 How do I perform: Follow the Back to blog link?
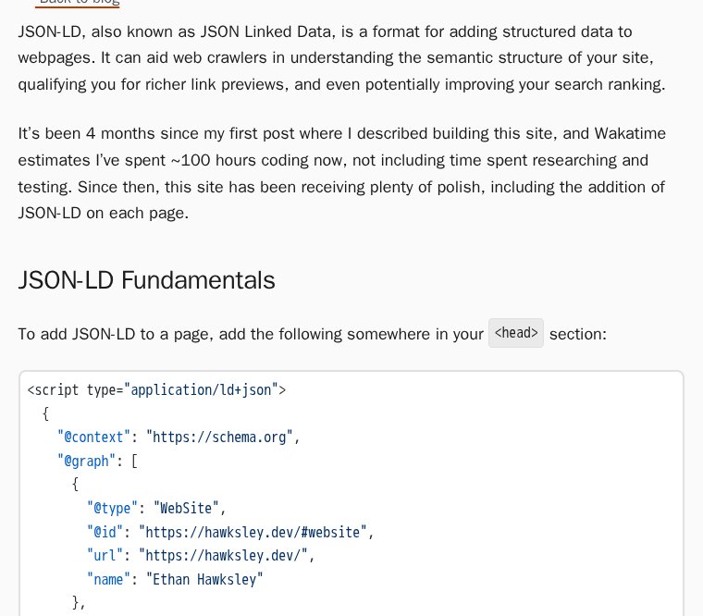80,2
